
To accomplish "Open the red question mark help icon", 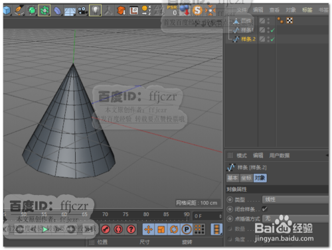I will [131, 229].
